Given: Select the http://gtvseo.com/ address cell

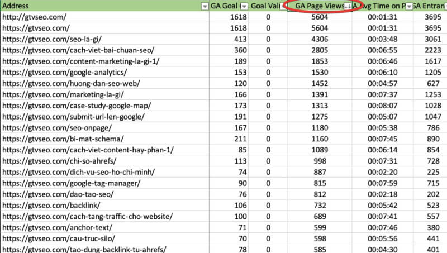Looking at the screenshot, I should pyautogui.click(x=105, y=17).
